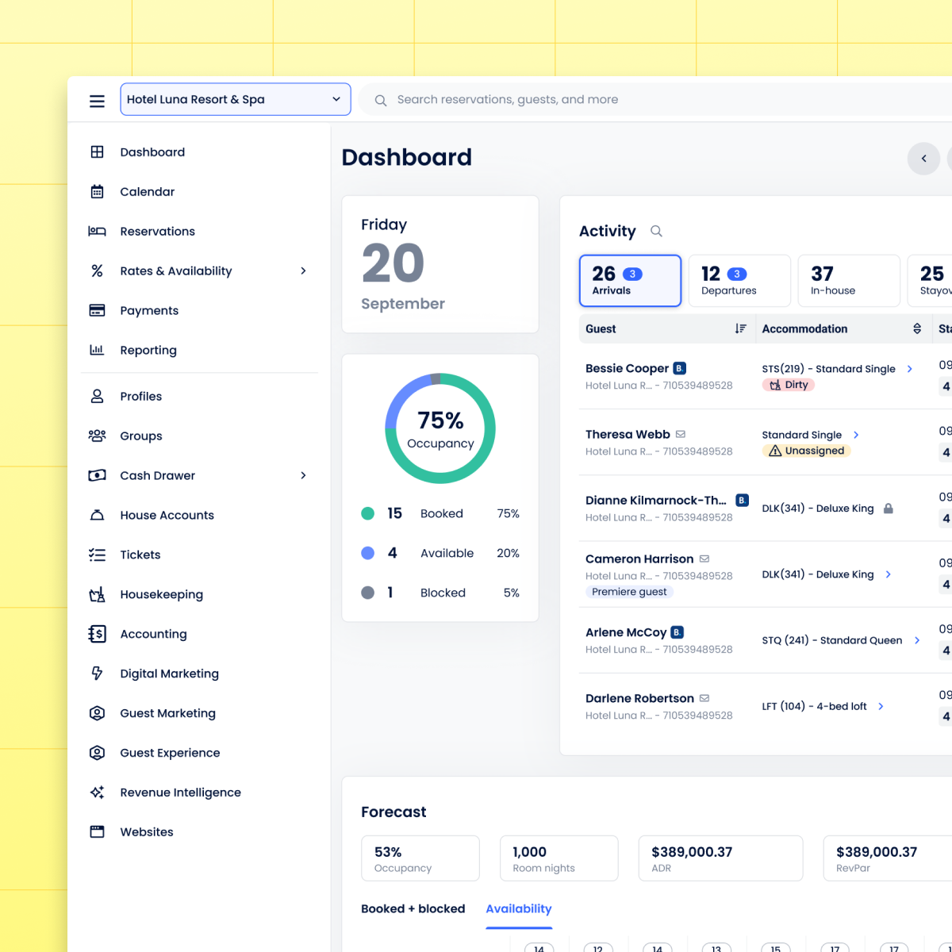Click the envelope icon beside Darlene Robertson
This screenshot has width=952, height=952.
pos(704,698)
